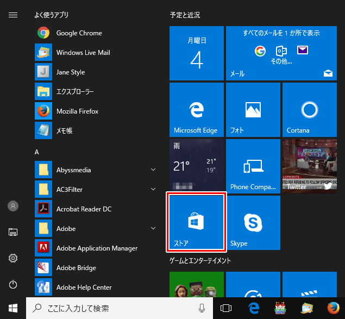
Task: Open File Explorer from the left rail
Action: coord(13,232)
